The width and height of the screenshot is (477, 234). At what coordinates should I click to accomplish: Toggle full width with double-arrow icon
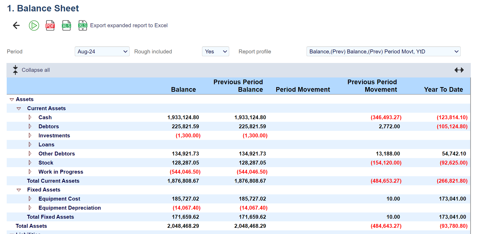pyautogui.click(x=459, y=70)
